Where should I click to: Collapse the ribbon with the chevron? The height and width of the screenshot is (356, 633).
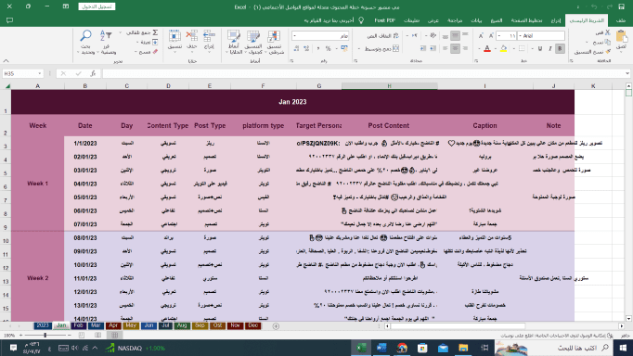coord(6,61)
